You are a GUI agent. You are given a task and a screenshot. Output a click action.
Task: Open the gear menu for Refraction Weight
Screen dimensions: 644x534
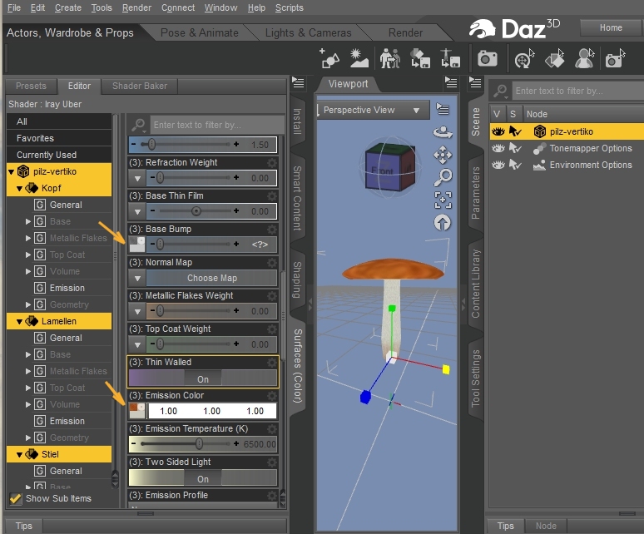[272, 162]
